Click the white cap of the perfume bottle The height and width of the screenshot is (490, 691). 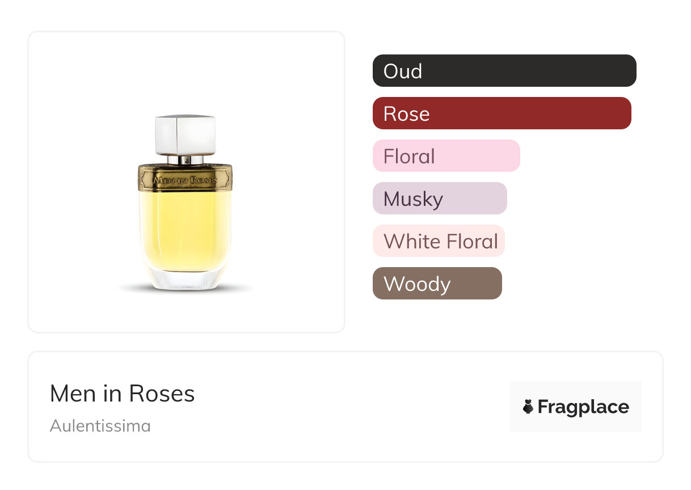point(185,134)
